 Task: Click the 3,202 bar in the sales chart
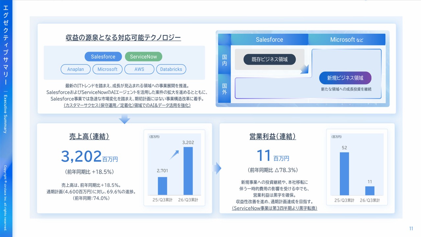click(188, 171)
